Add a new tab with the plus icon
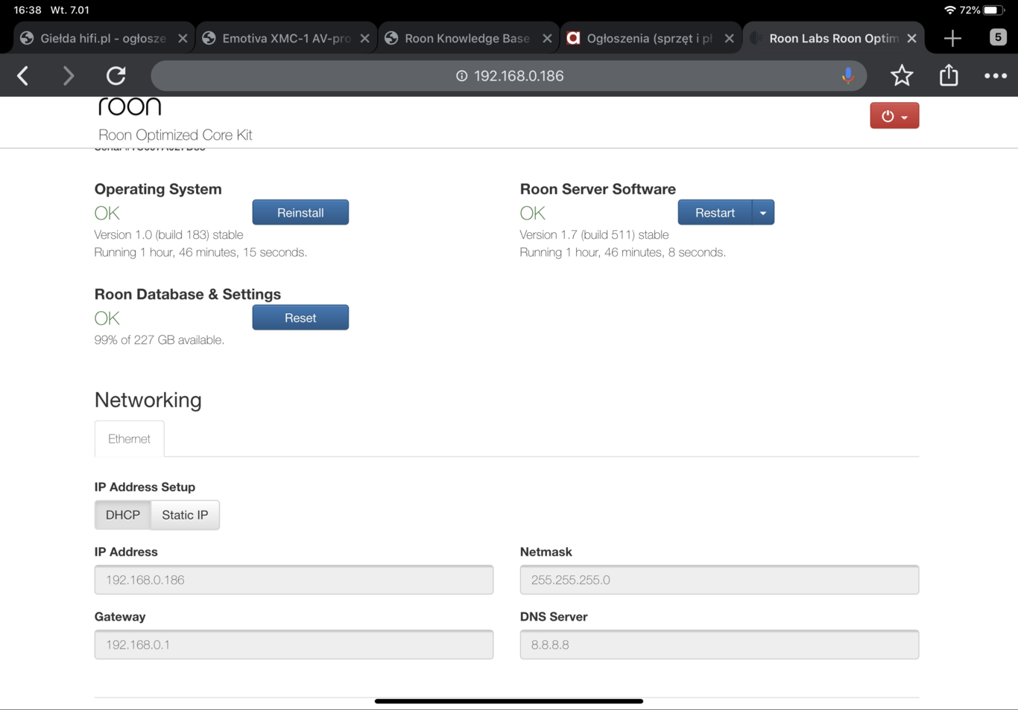 952,38
